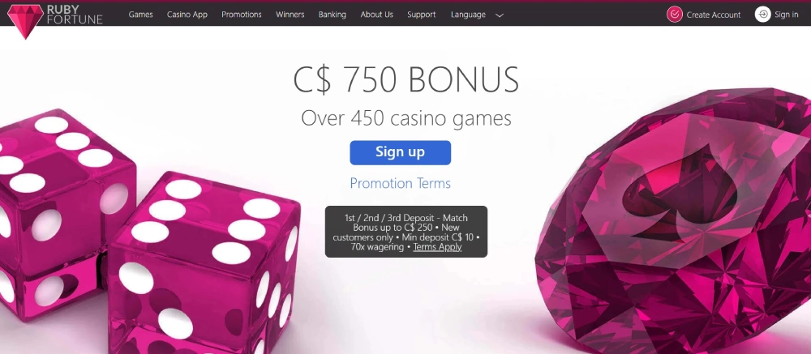The image size is (811, 354).
Task: View the Winners page
Action: pos(290,15)
